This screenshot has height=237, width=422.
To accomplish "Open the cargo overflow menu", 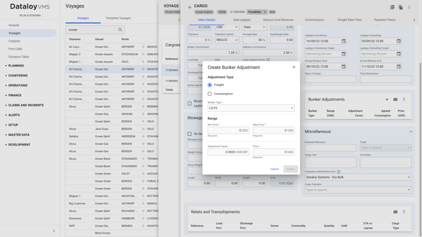I will click(x=409, y=7).
